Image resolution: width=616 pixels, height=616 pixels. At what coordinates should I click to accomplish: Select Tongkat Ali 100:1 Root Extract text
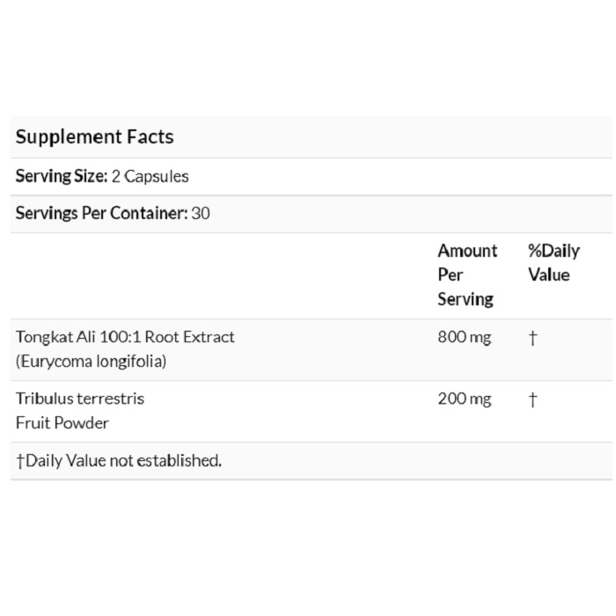pyautogui.click(x=125, y=337)
